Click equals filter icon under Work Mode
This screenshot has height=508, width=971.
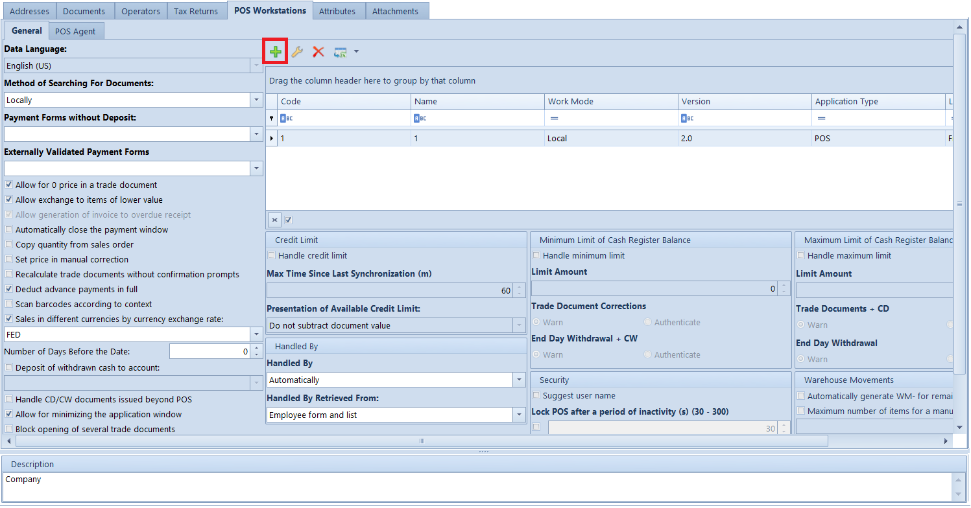pos(554,119)
